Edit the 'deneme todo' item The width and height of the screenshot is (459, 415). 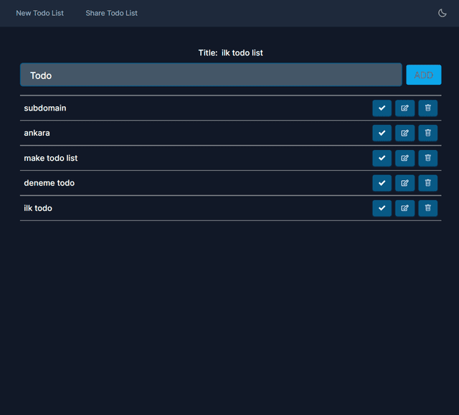(x=404, y=183)
